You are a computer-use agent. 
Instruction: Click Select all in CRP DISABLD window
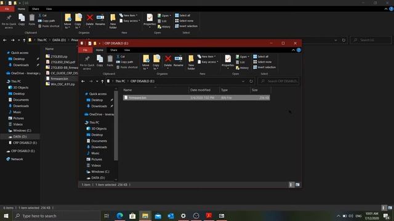click(260, 56)
